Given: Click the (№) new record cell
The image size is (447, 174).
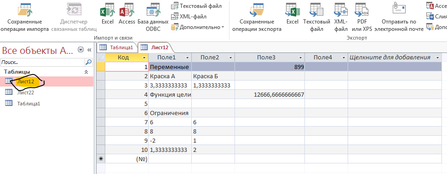Looking at the screenshot, I should [x=127, y=159].
